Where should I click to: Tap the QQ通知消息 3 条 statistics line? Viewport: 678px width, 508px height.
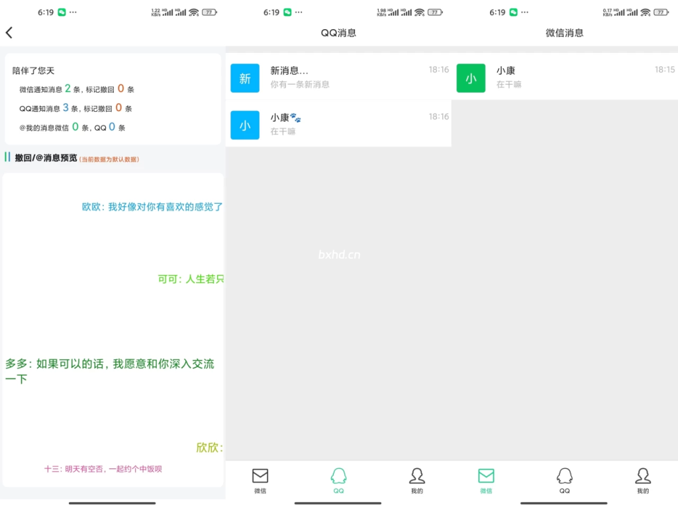(x=75, y=108)
